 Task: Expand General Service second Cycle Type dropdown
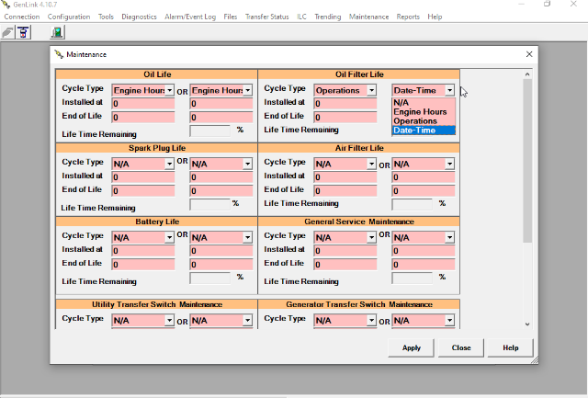coord(449,237)
